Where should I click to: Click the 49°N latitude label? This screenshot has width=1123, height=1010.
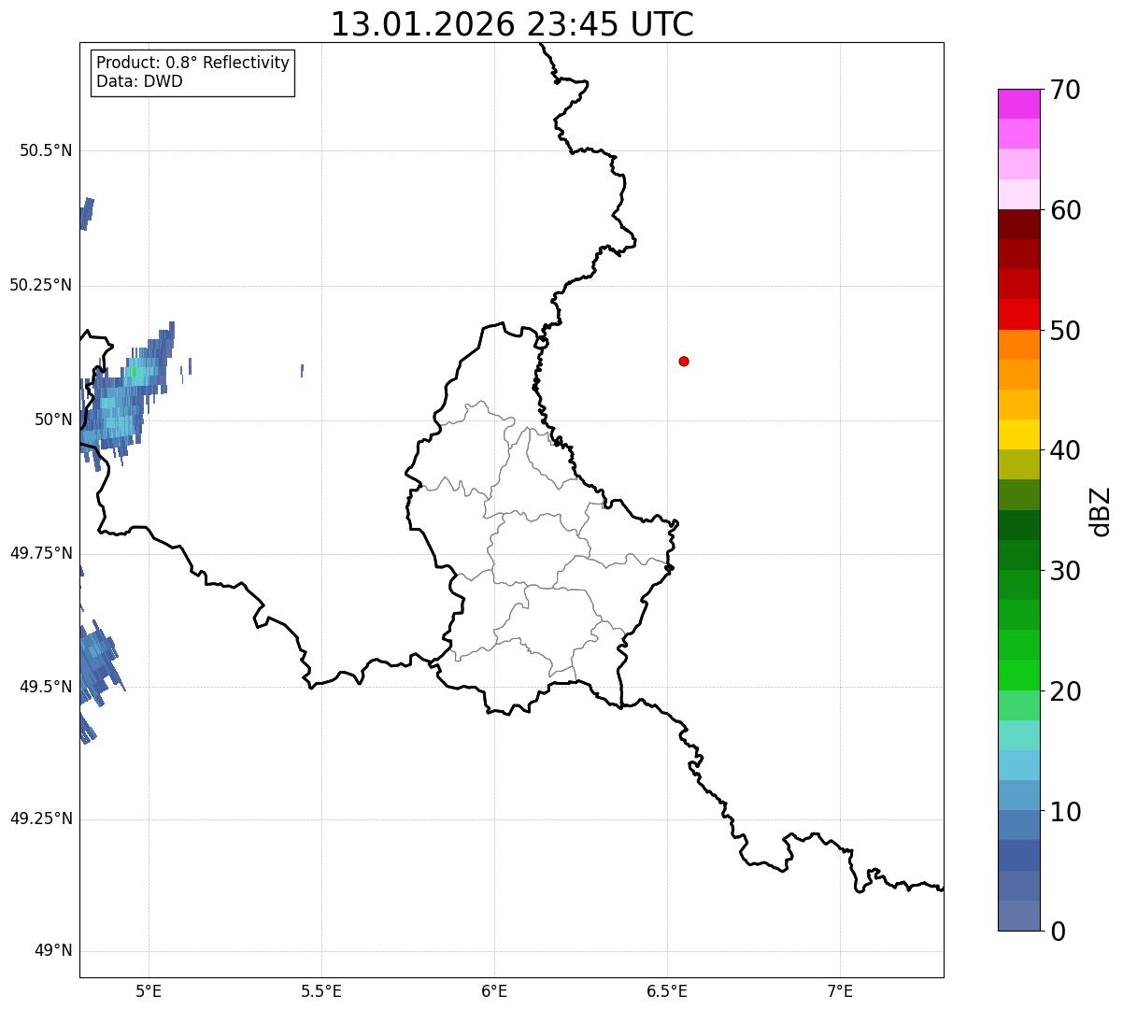pyautogui.click(x=53, y=951)
